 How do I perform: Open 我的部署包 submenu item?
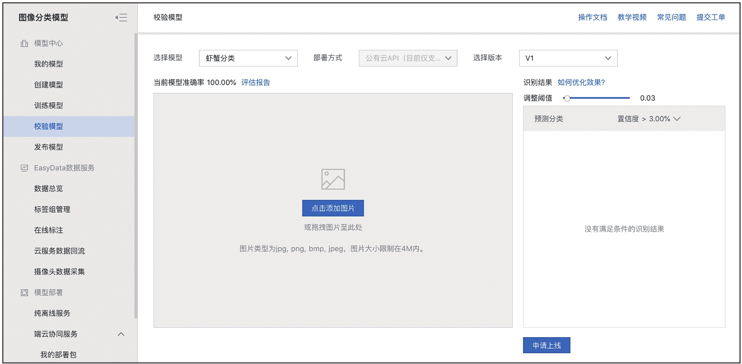click(58, 355)
